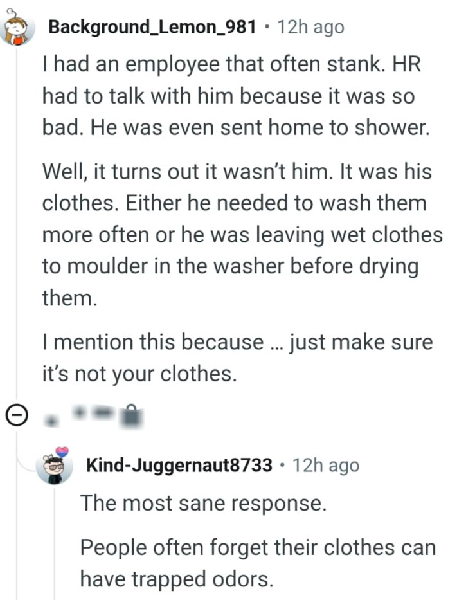
Task: Open Kind-Juggernaut8733's user profile
Action: (179, 466)
